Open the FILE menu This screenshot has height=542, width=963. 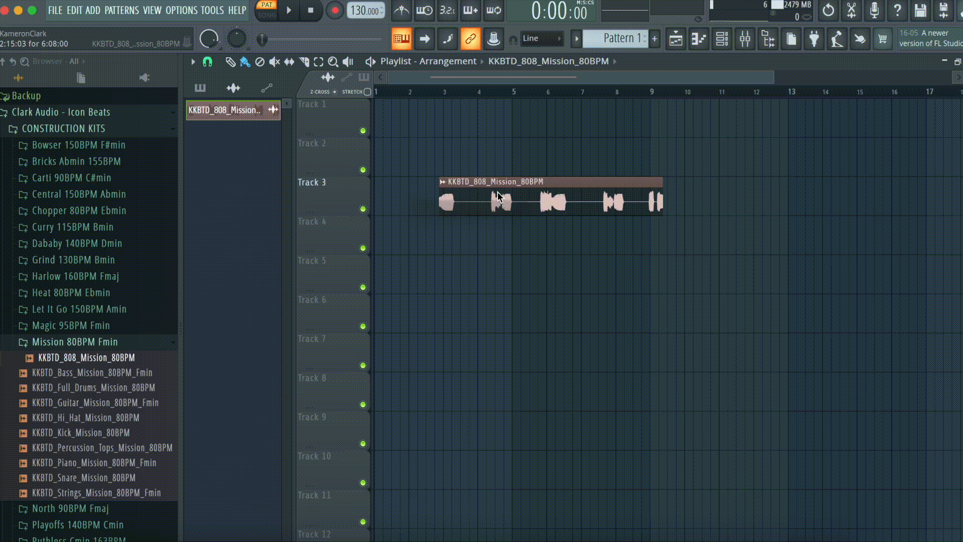[55, 10]
